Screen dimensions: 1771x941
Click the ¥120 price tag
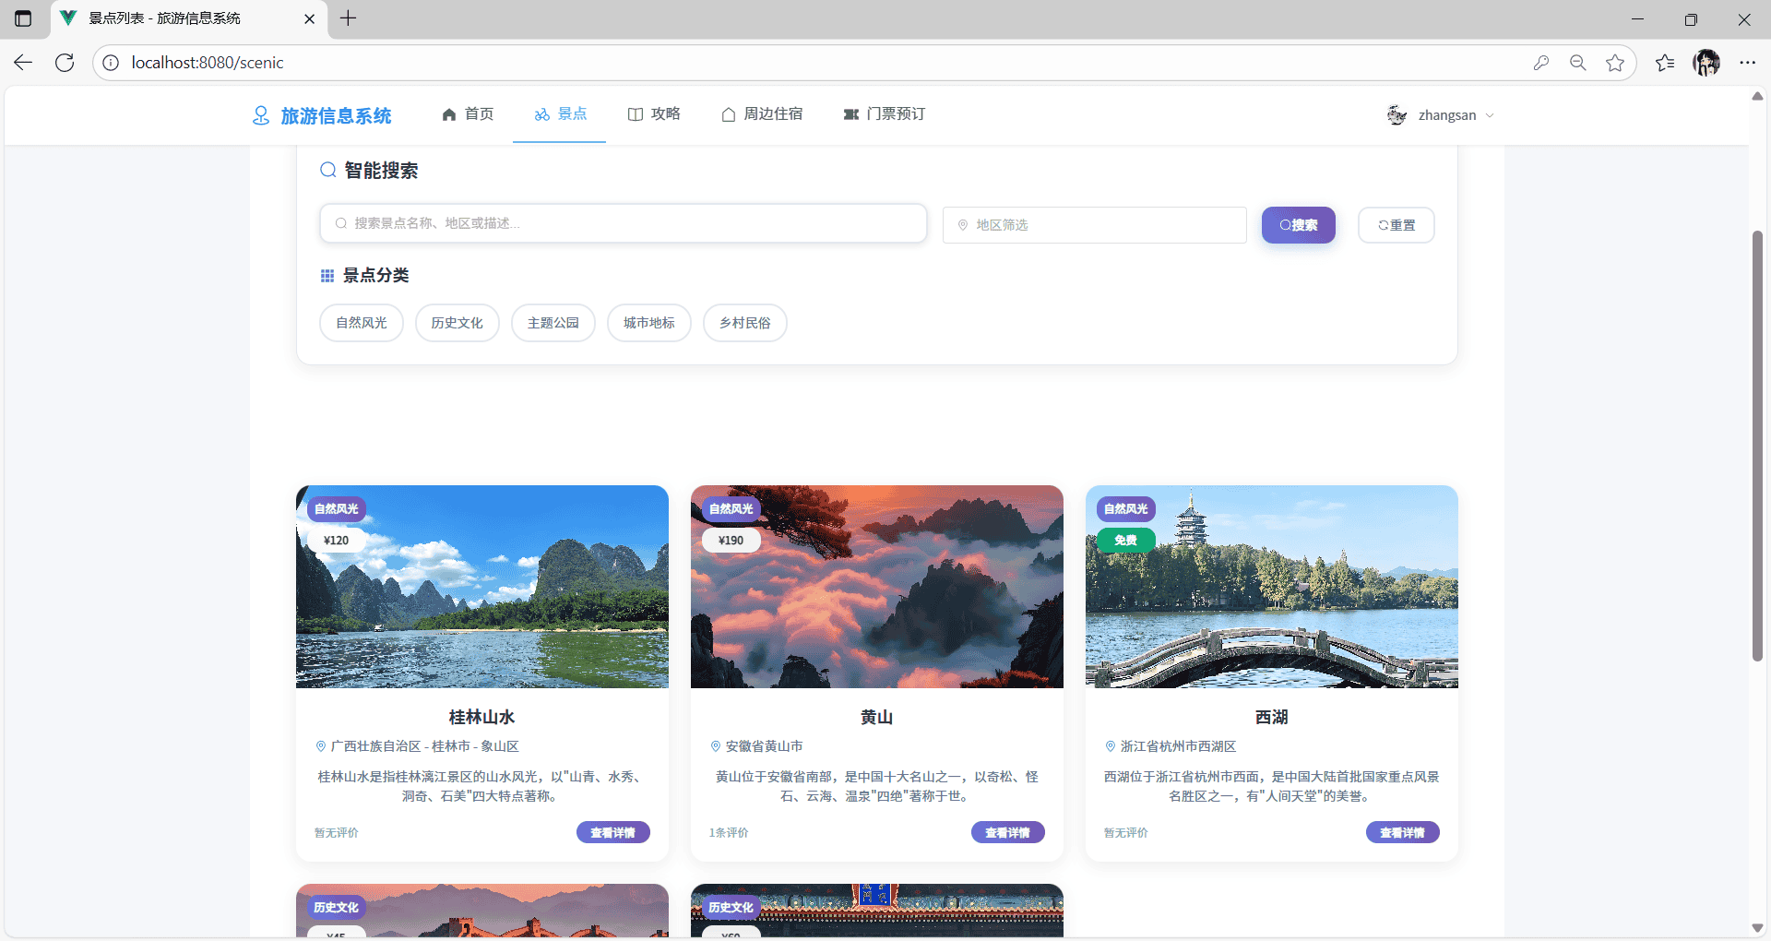point(337,541)
